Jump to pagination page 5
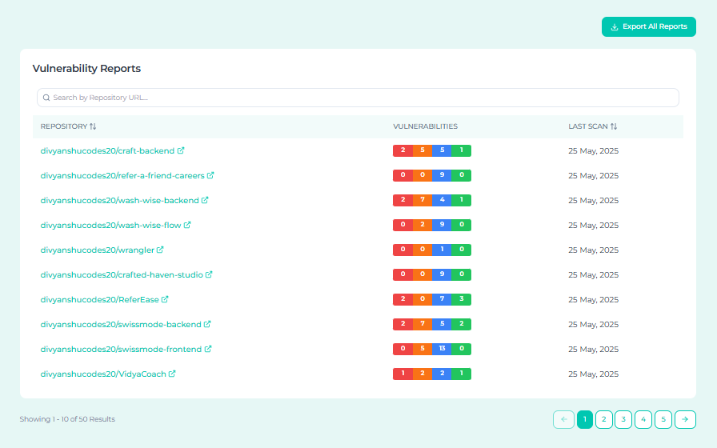Image resolution: width=717 pixels, height=448 pixels. [663, 419]
